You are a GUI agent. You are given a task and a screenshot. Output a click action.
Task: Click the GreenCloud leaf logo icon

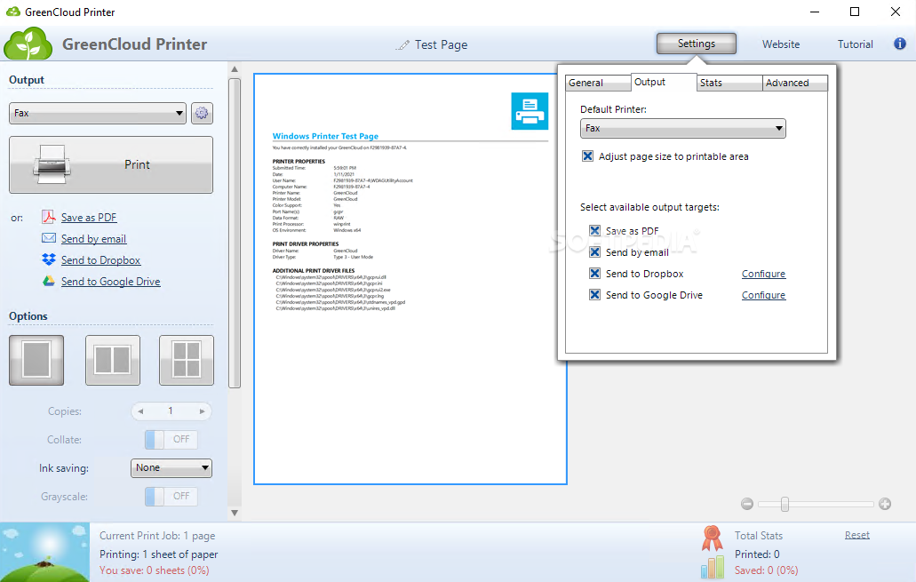tap(28, 44)
